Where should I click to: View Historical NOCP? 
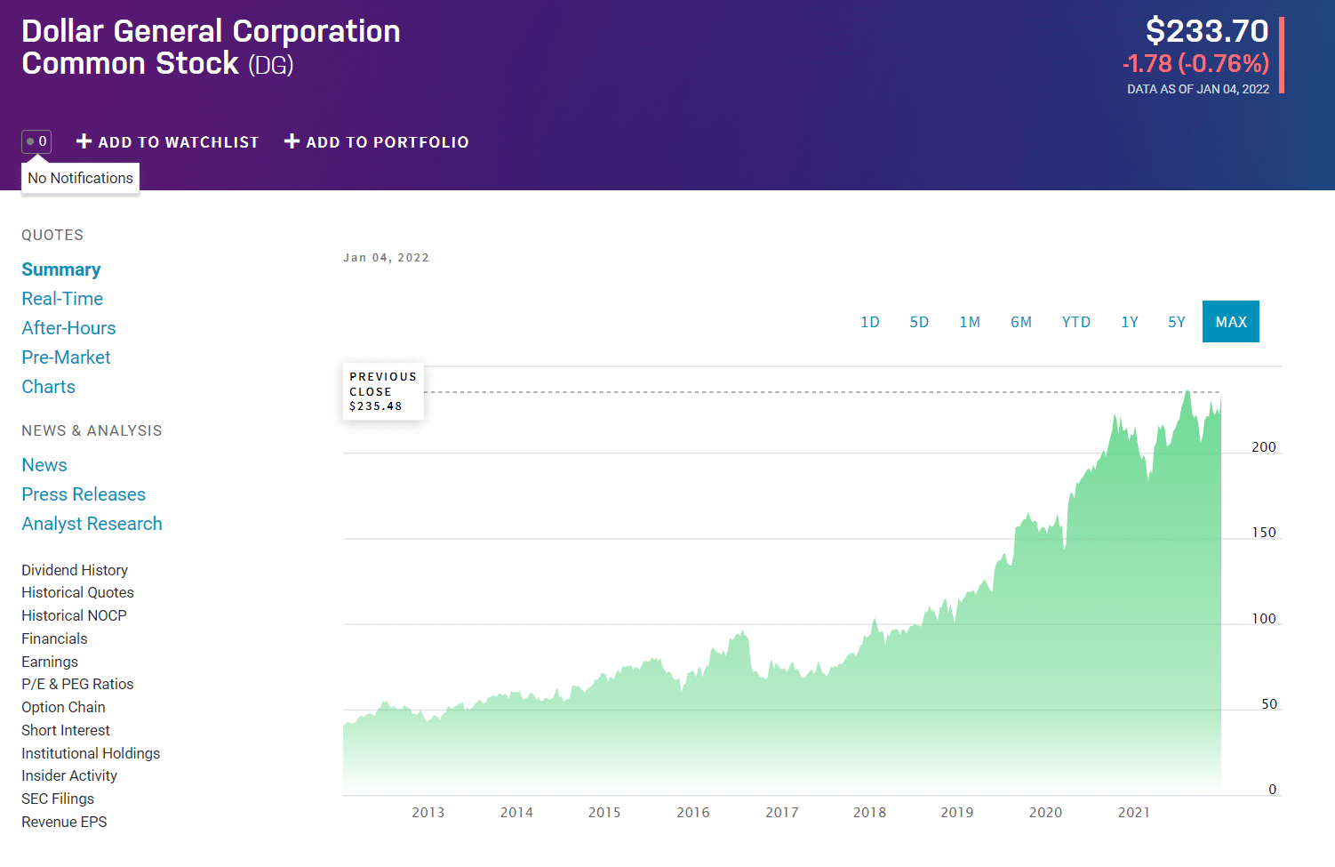(74, 615)
